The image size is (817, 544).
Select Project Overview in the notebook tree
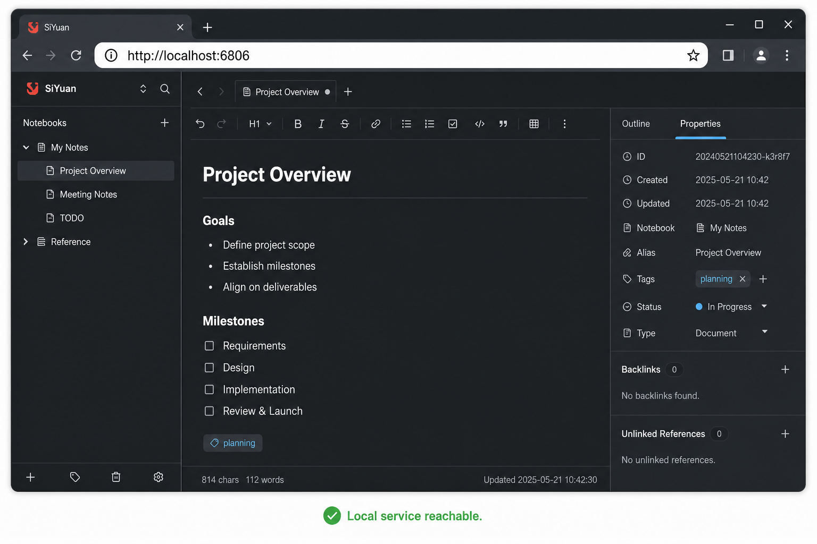96,171
